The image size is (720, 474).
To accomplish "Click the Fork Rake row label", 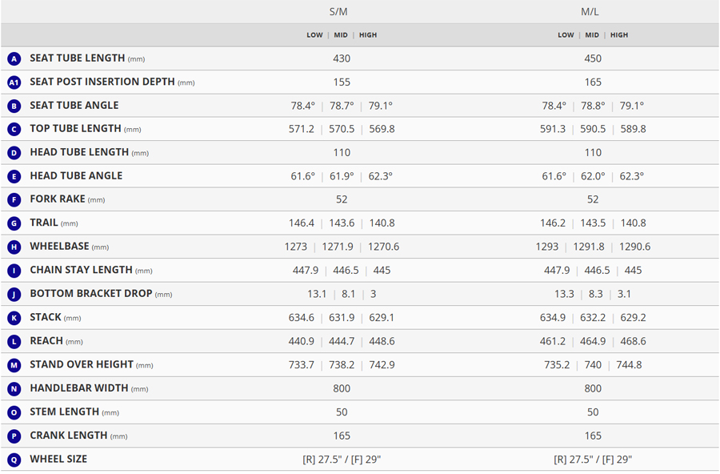I will click(57, 199).
